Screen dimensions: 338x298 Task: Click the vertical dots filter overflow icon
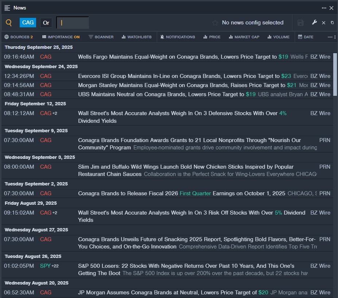click(x=335, y=37)
